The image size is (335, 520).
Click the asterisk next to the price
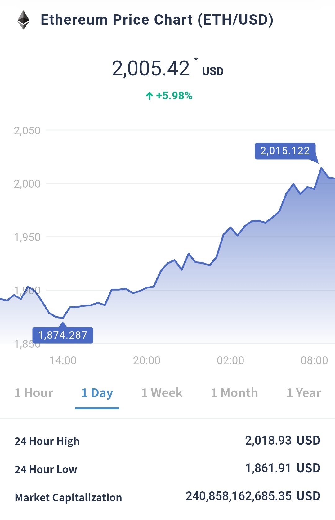click(x=196, y=59)
